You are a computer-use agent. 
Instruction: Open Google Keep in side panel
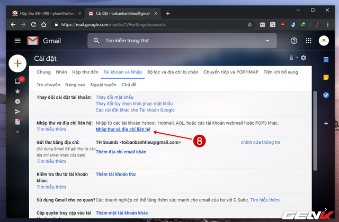coord(326,77)
